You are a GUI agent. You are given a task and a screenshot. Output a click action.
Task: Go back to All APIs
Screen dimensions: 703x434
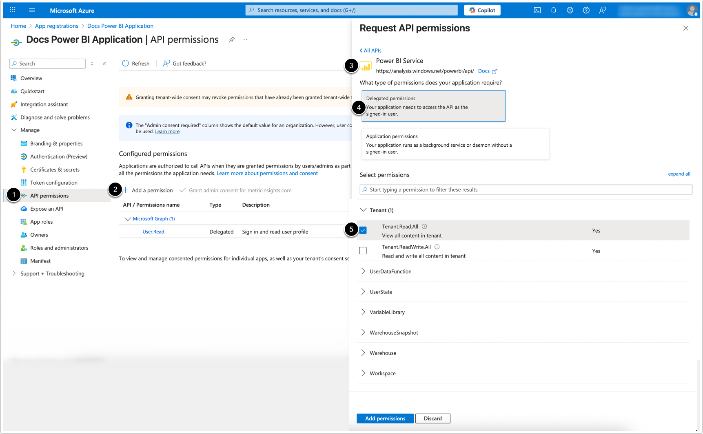point(370,51)
